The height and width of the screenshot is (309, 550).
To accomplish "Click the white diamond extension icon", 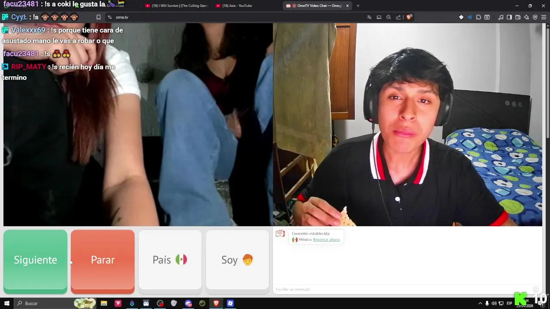I will click(461, 17).
